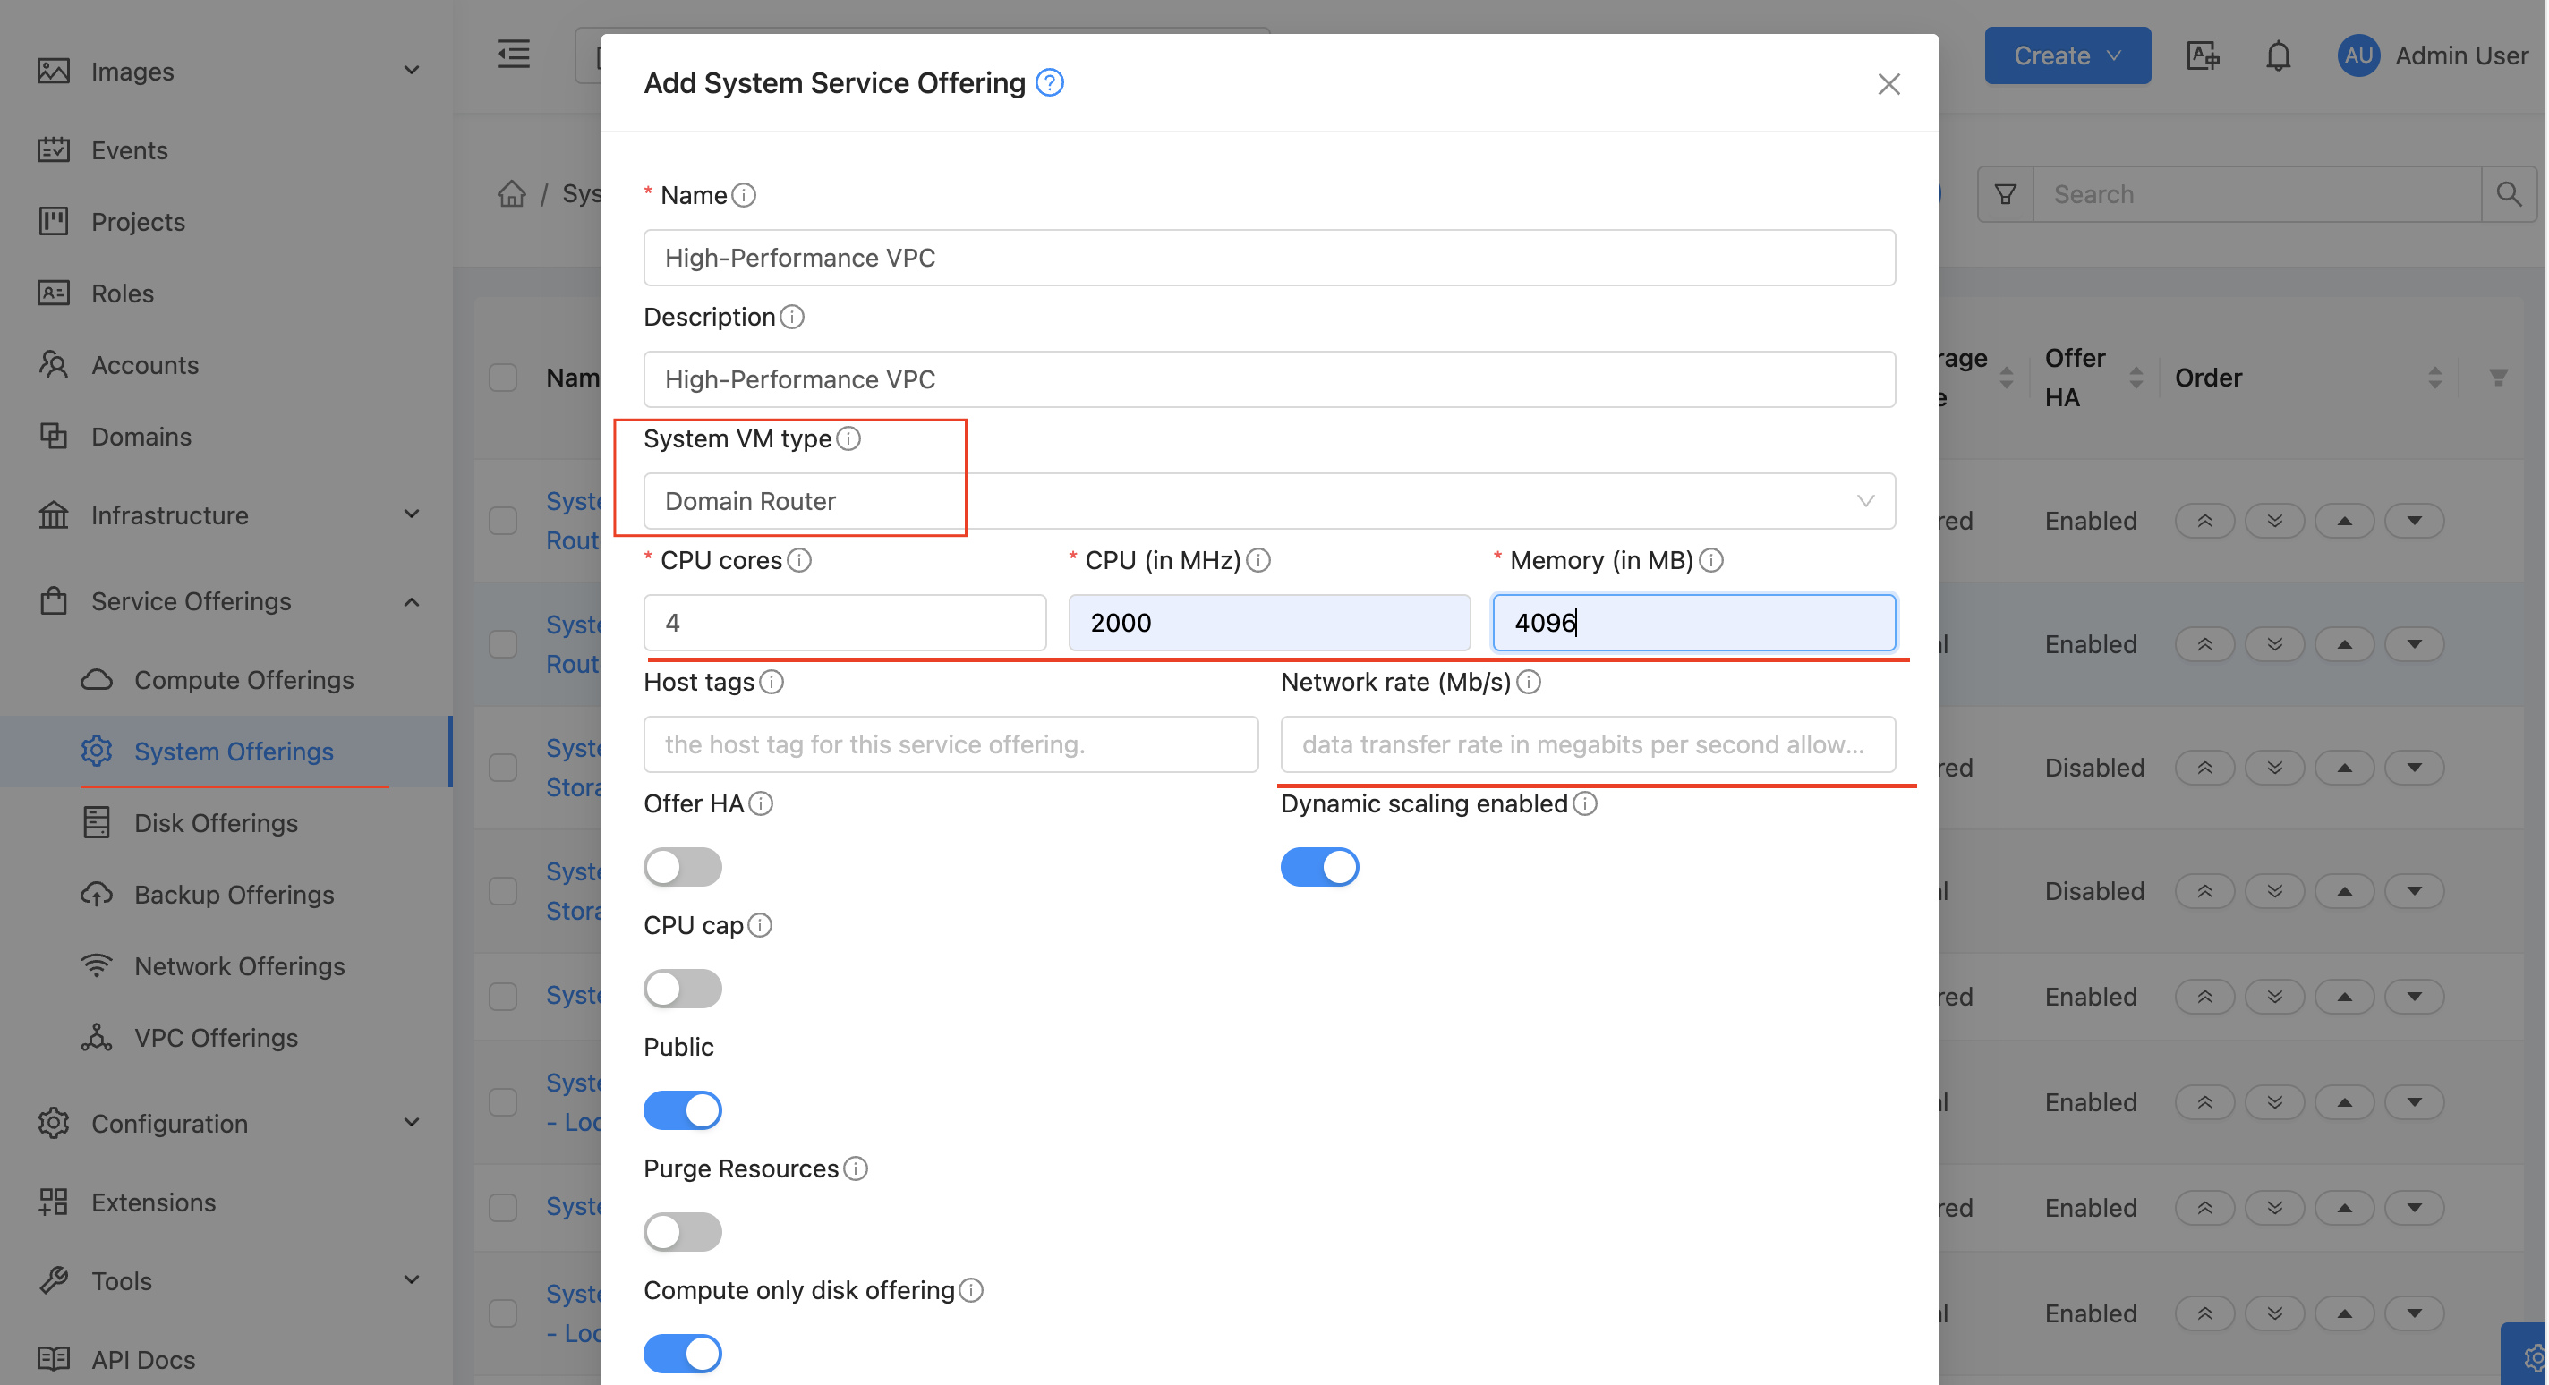
Task: Check the select-all checkbox in table header
Action: pos(503,377)
